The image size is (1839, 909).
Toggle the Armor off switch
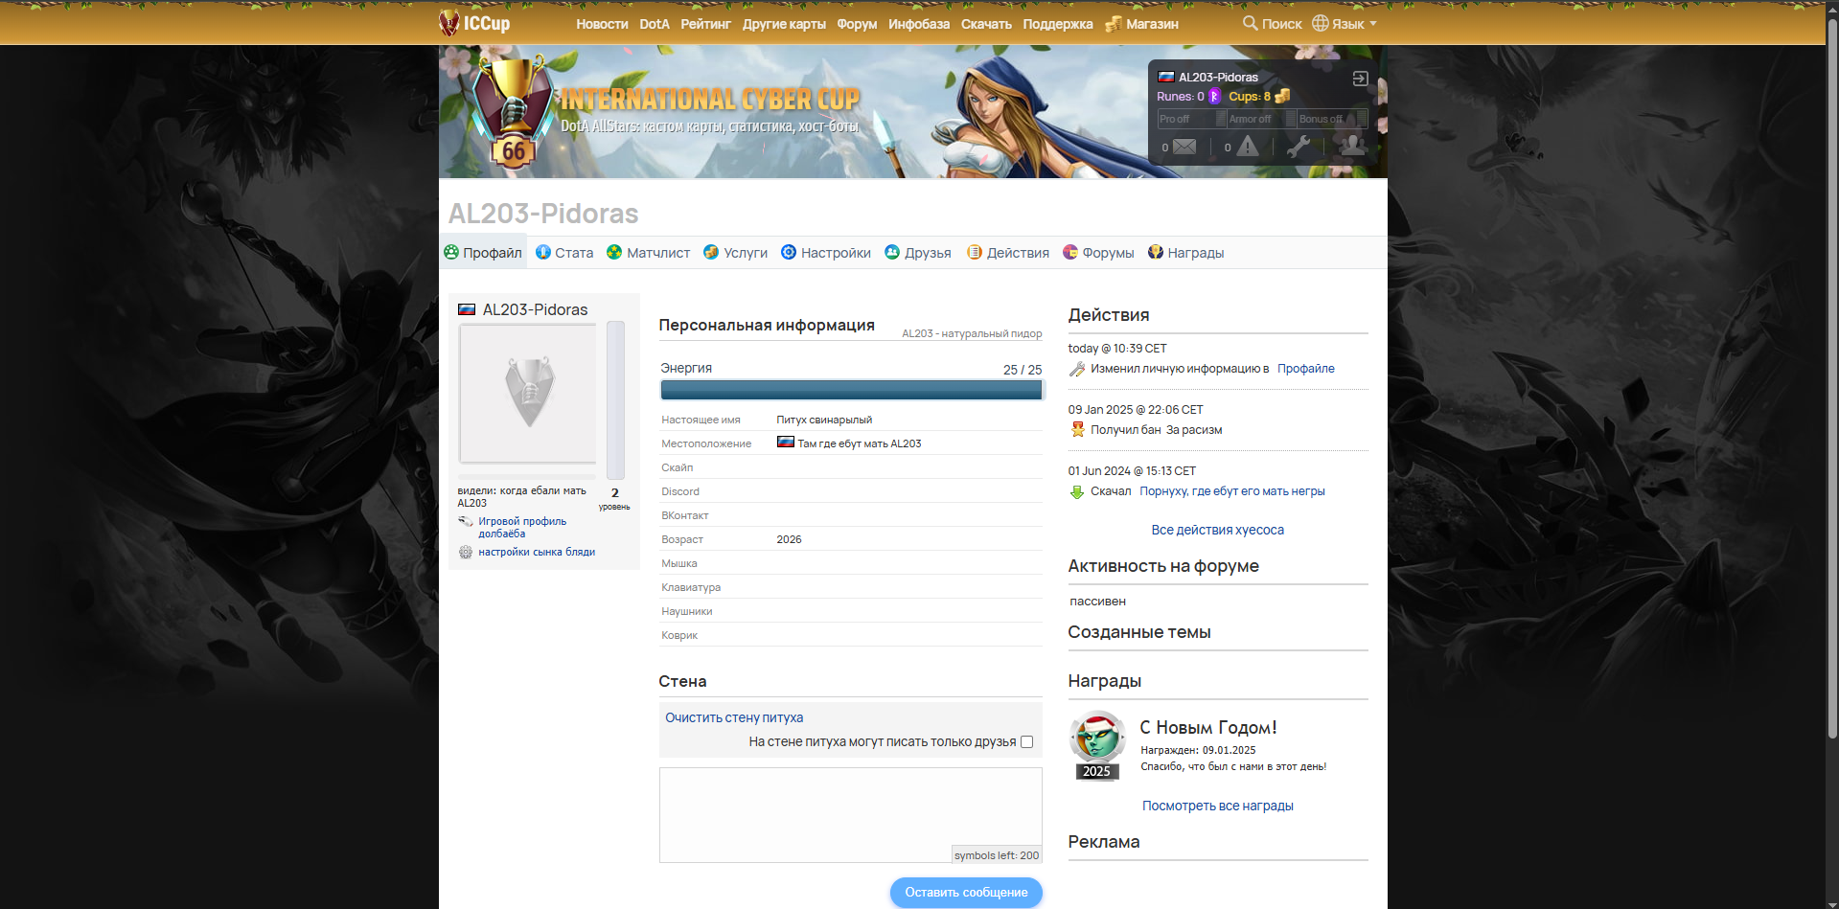tap(1261, 119)
